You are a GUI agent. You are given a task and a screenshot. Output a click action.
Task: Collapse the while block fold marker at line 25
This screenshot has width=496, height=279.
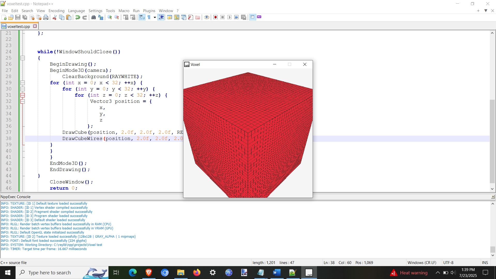pyautogui.click(x=23, y=58)
